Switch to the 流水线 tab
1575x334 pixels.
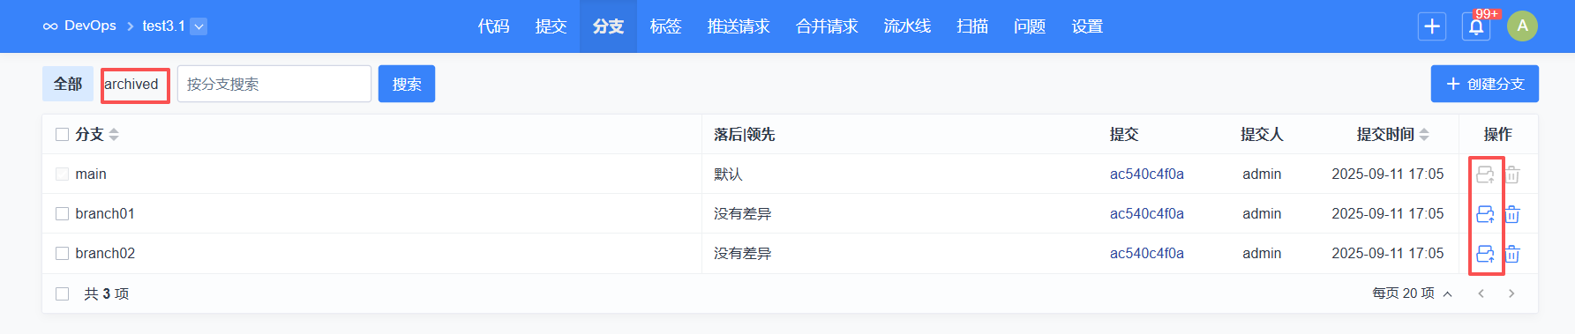click(x=907, y=26)
